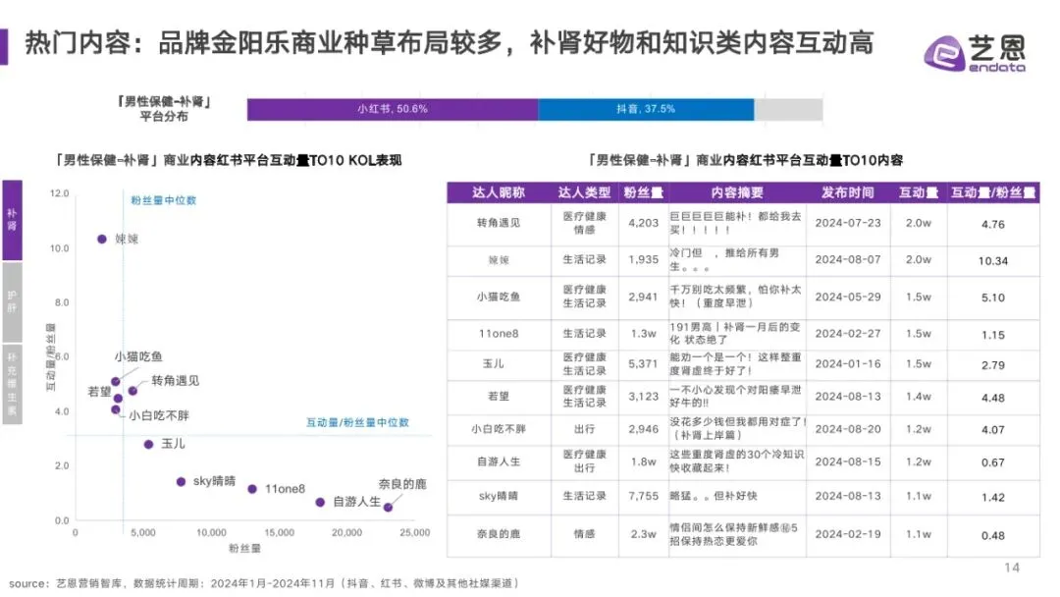Click the 11one8 dot in scatter chart

point(252,489)
